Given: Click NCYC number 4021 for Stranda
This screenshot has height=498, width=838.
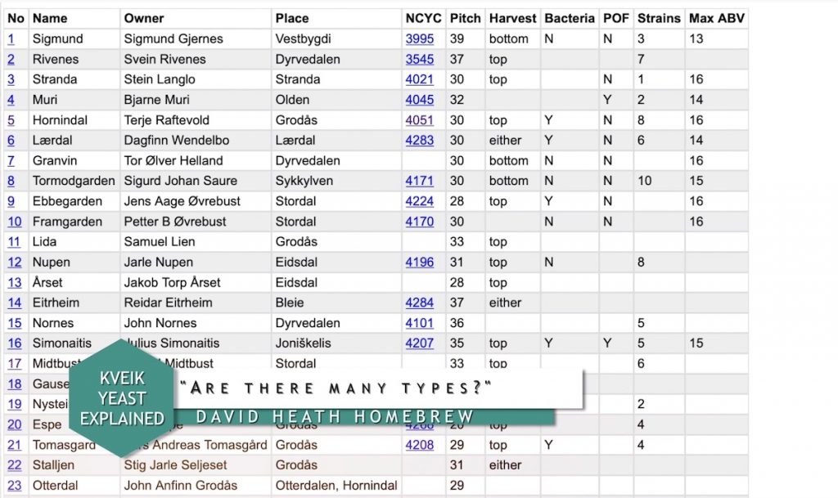Looking at the screenshot, I should [419, 79].
